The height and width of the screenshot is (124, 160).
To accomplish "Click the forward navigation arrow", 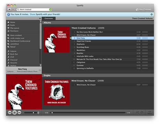I will tap(13, 10).
